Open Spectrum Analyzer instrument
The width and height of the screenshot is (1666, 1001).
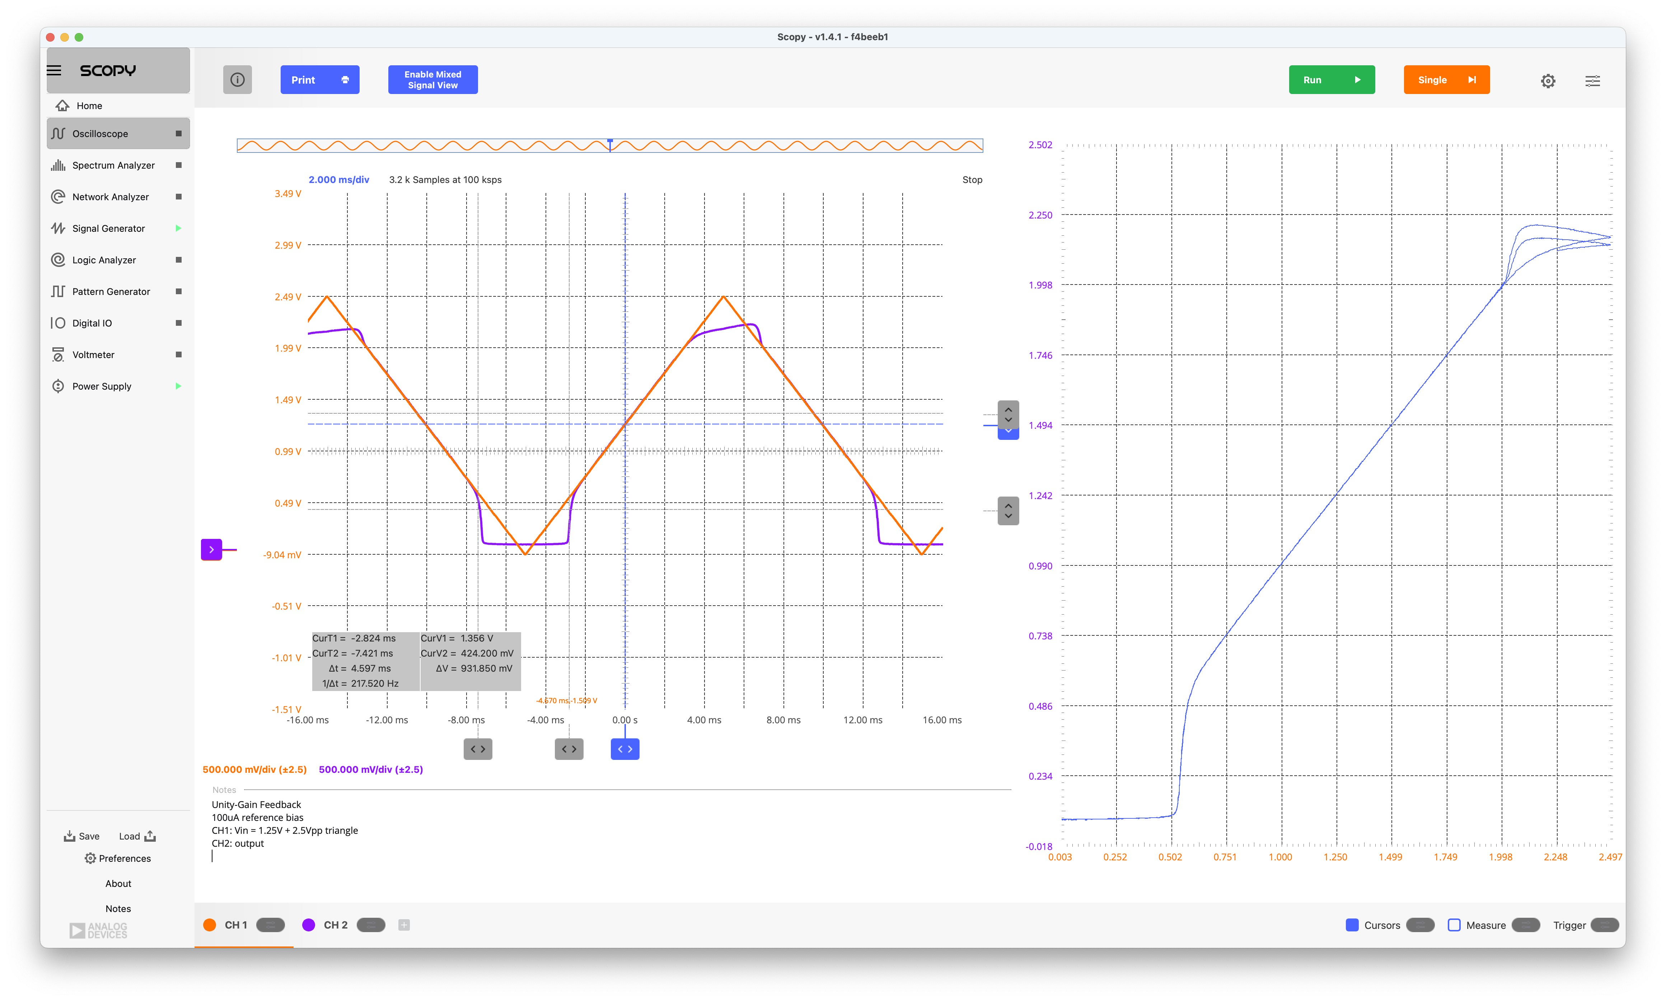point(118,165)
